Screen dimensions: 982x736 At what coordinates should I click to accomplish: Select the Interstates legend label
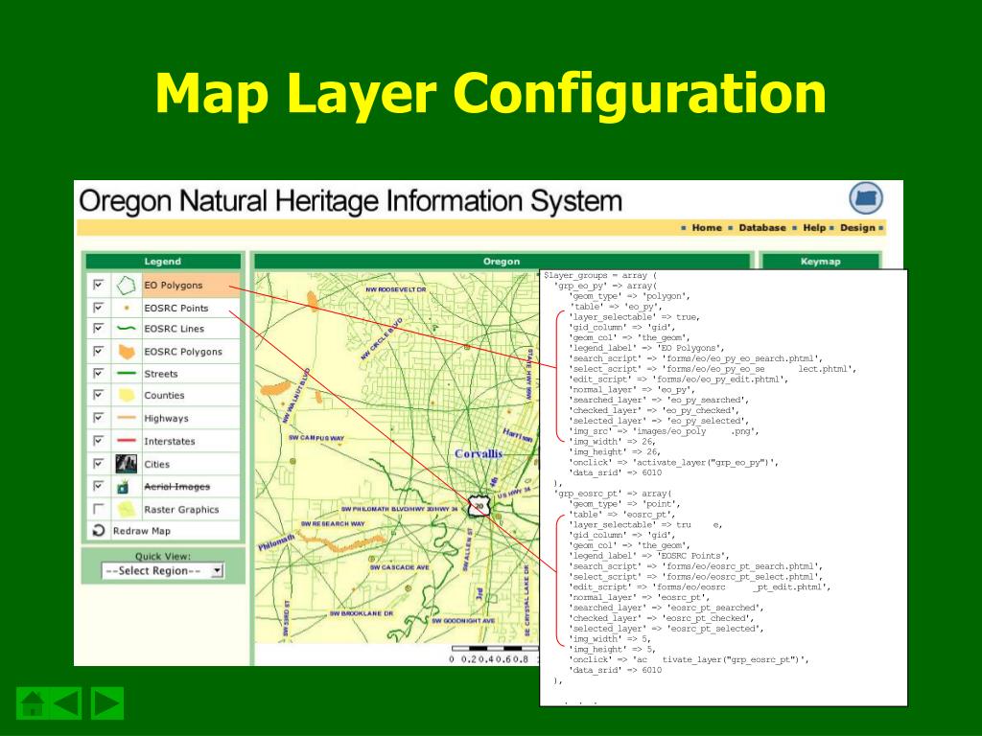click(169, 441)
